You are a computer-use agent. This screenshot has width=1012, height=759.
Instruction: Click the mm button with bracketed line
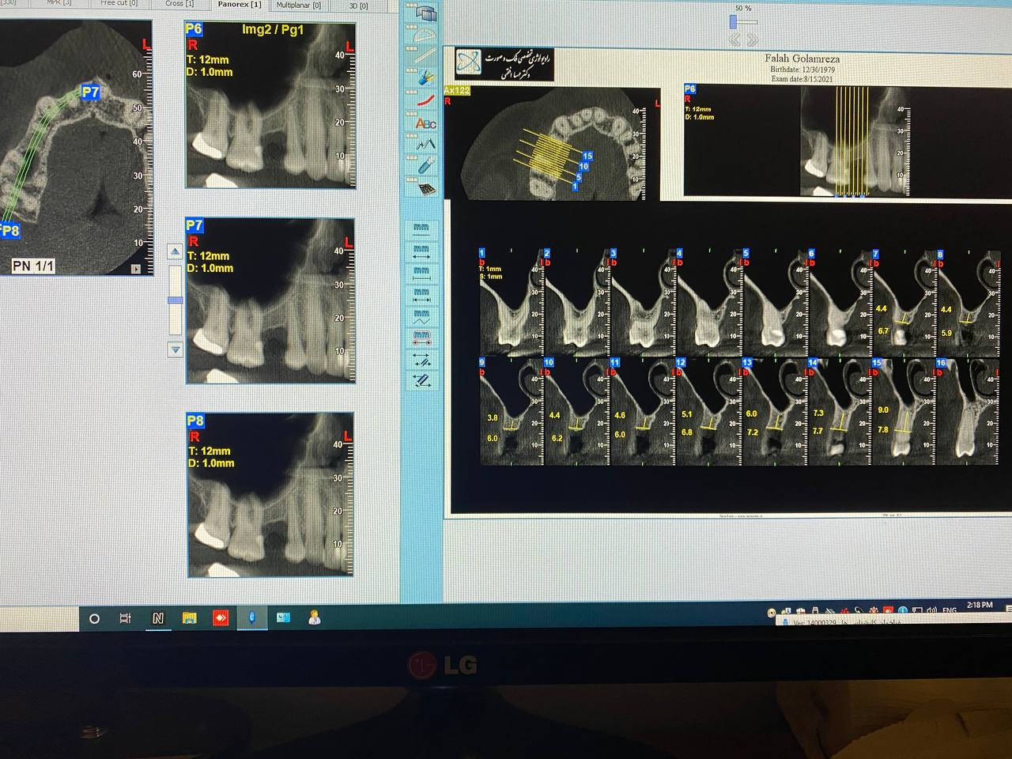421,273
